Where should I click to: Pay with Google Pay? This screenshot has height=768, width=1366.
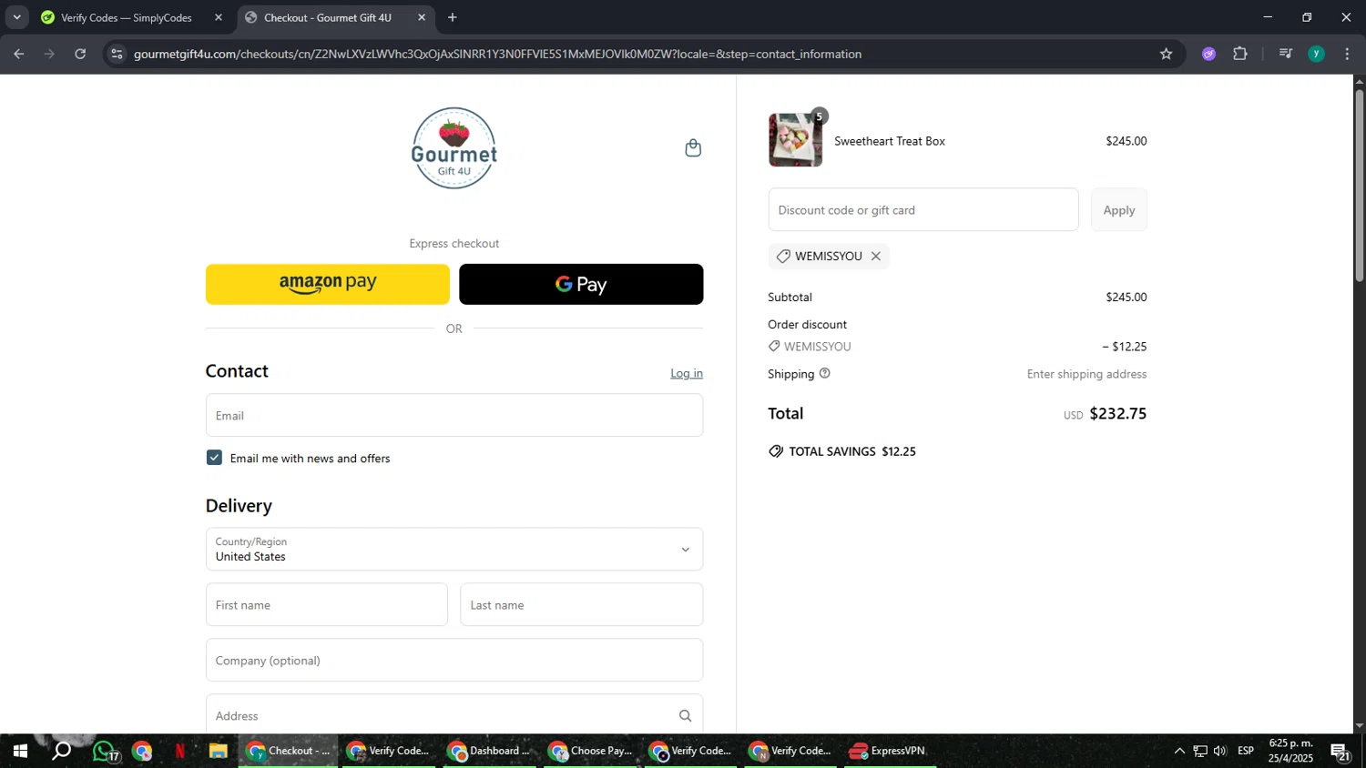tap(581, 284)
